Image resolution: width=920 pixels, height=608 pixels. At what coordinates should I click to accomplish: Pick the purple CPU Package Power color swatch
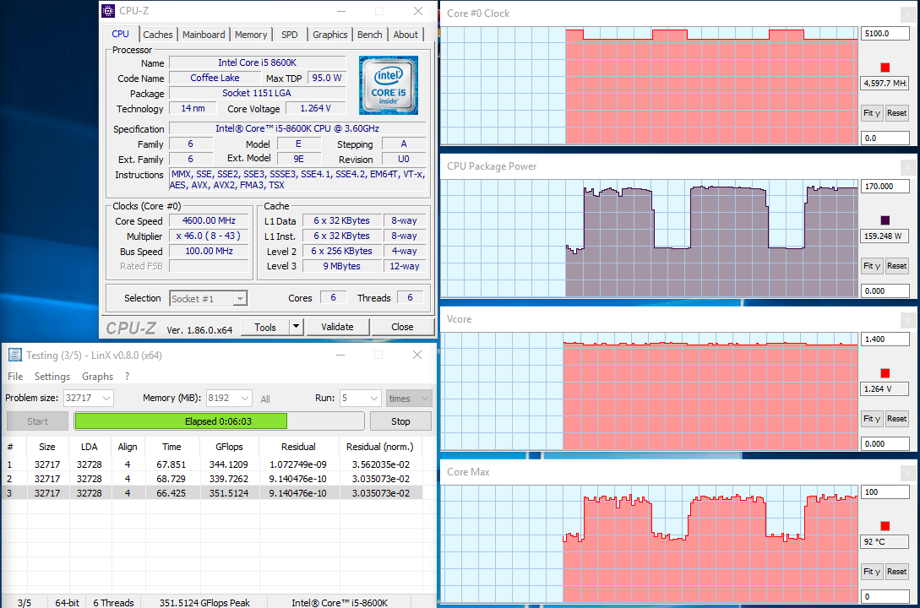885,220
